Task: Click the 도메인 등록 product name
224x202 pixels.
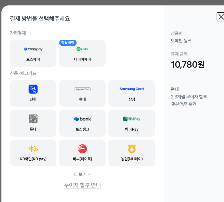Action: (181, 41)
